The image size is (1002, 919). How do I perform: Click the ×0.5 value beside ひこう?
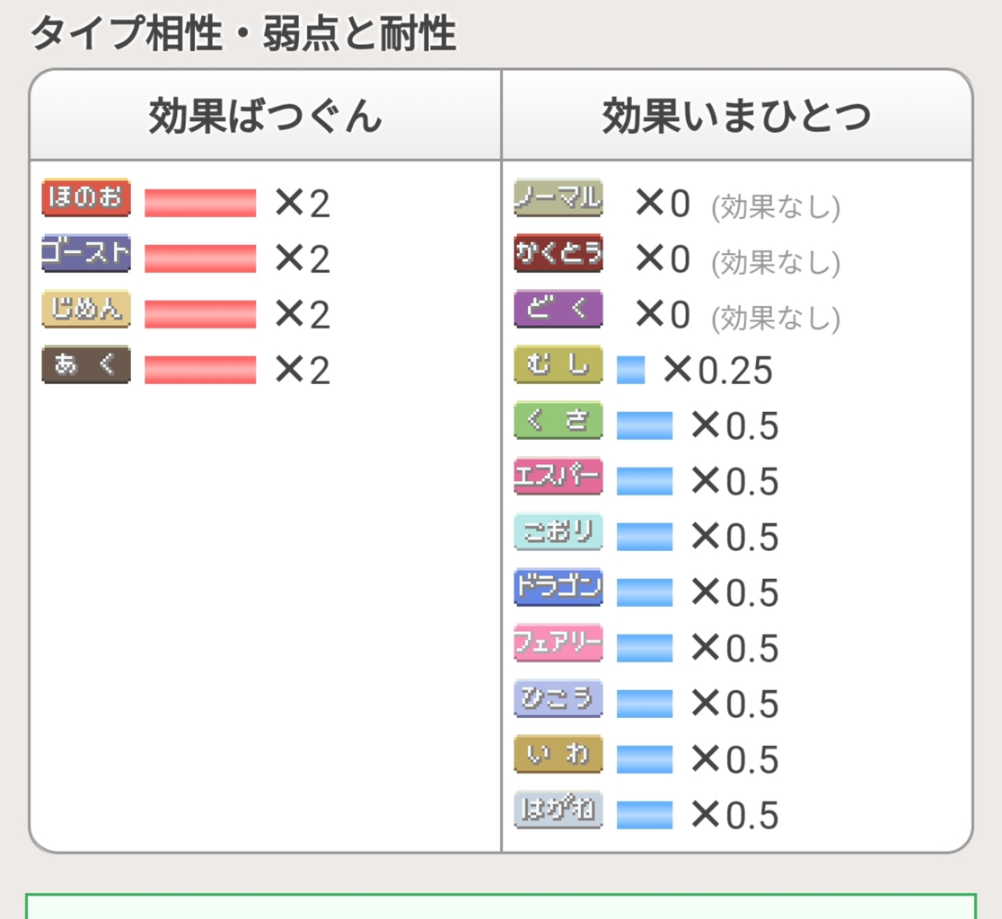click(735, 704)
